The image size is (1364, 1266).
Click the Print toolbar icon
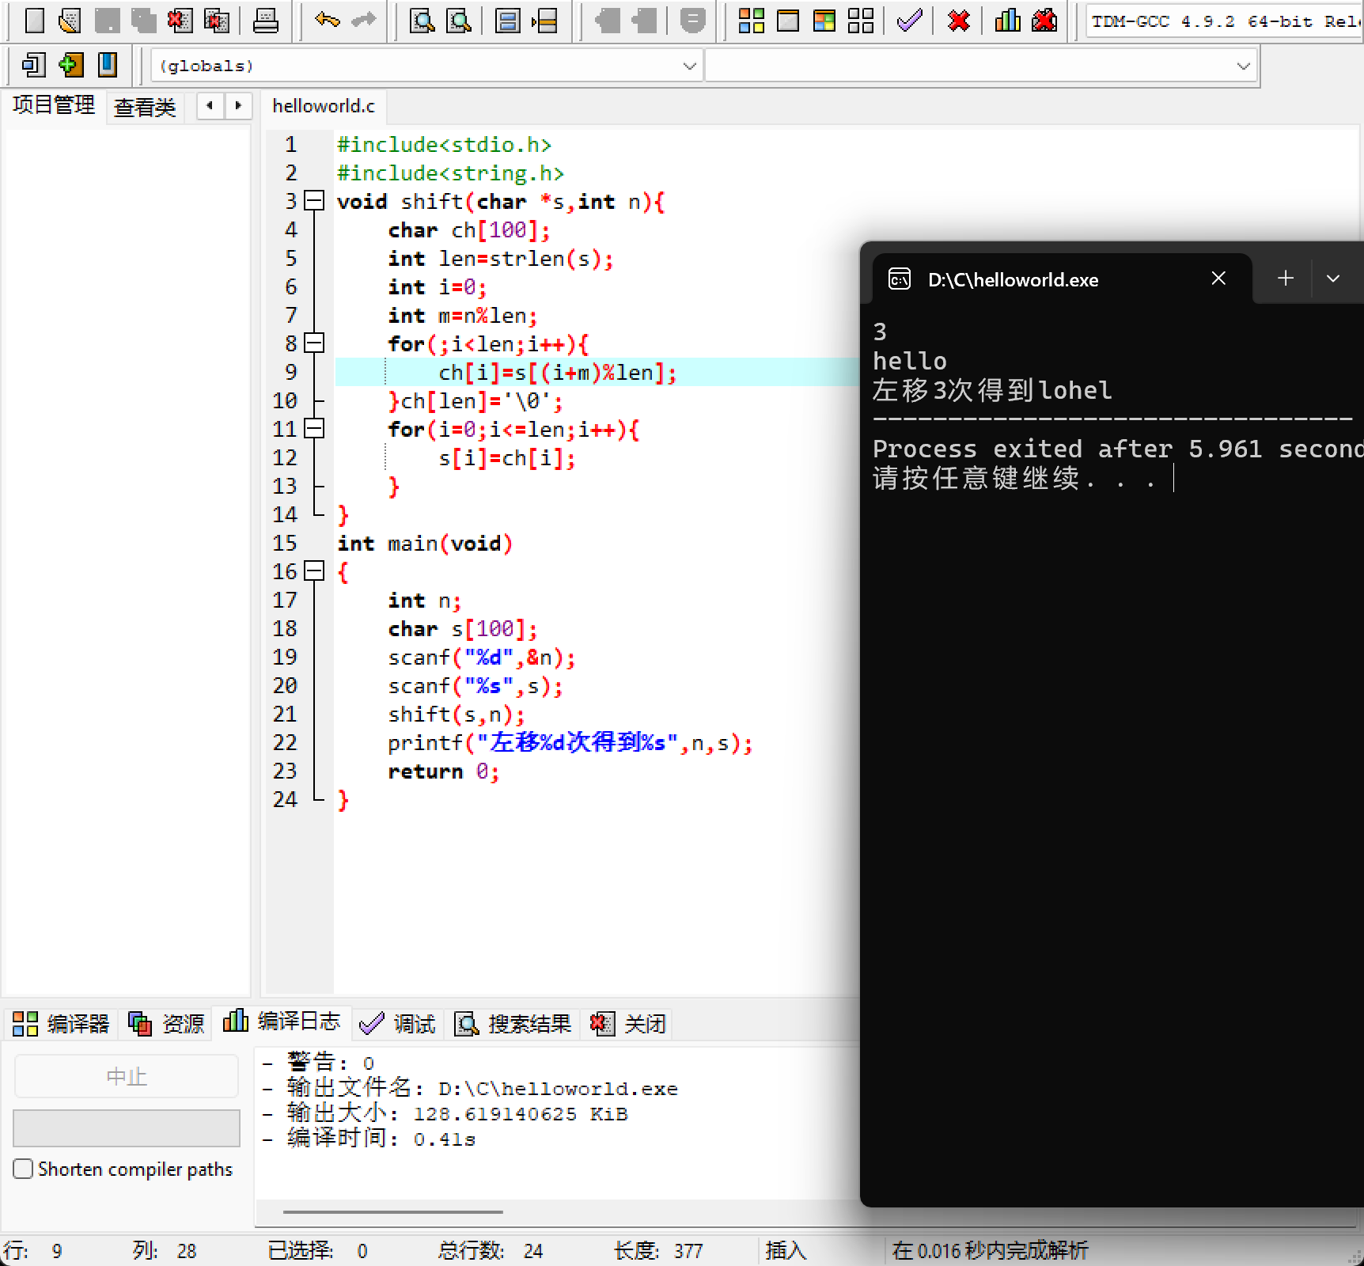265,21
